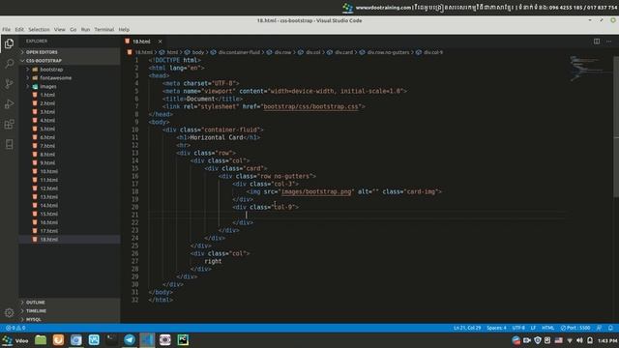Open 1.html in the explorer
The image size is (619, 348).
(47, 95)
